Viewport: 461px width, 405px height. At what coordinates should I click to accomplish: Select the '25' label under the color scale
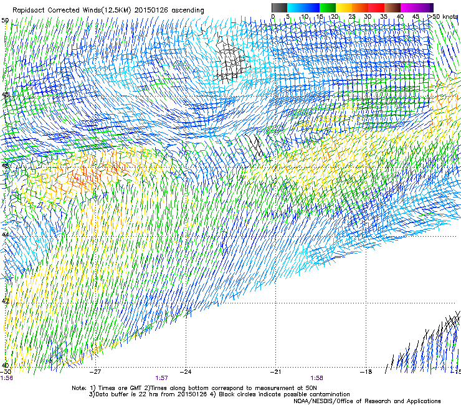(352, 17)
